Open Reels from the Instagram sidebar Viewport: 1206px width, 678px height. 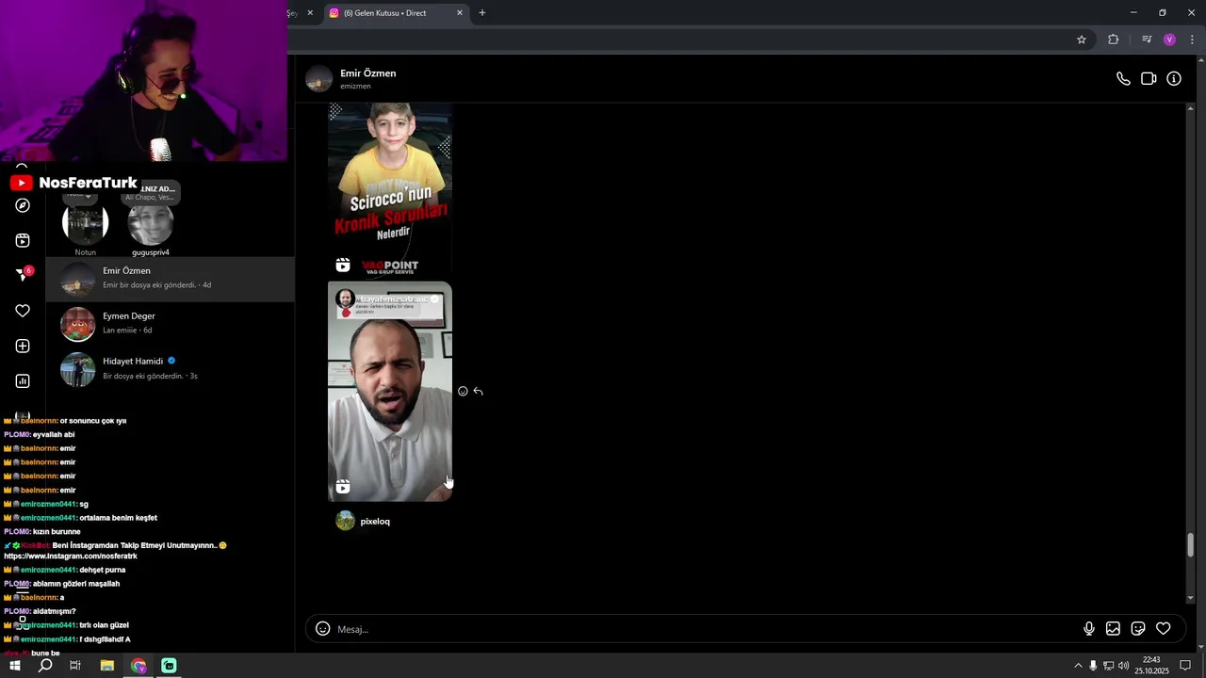23,240
